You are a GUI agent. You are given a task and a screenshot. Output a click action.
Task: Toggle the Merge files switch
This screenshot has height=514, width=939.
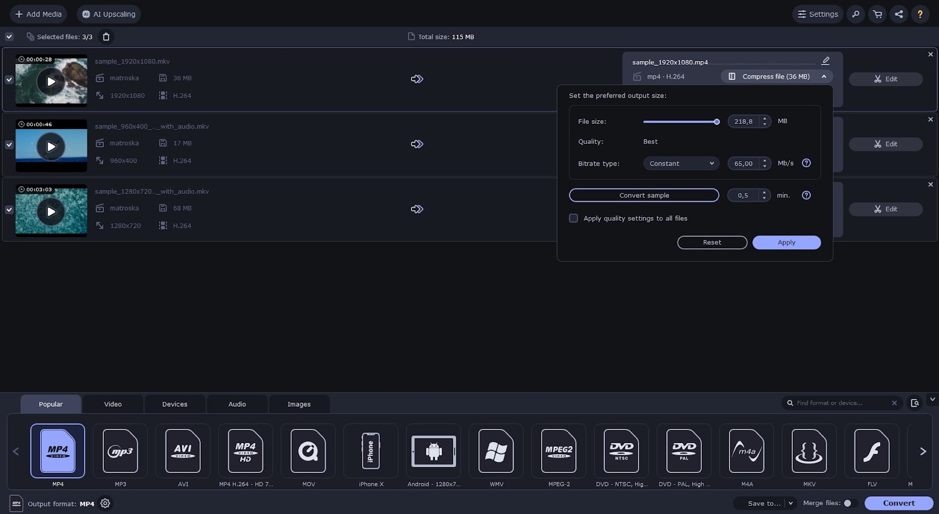click(850, 503)
